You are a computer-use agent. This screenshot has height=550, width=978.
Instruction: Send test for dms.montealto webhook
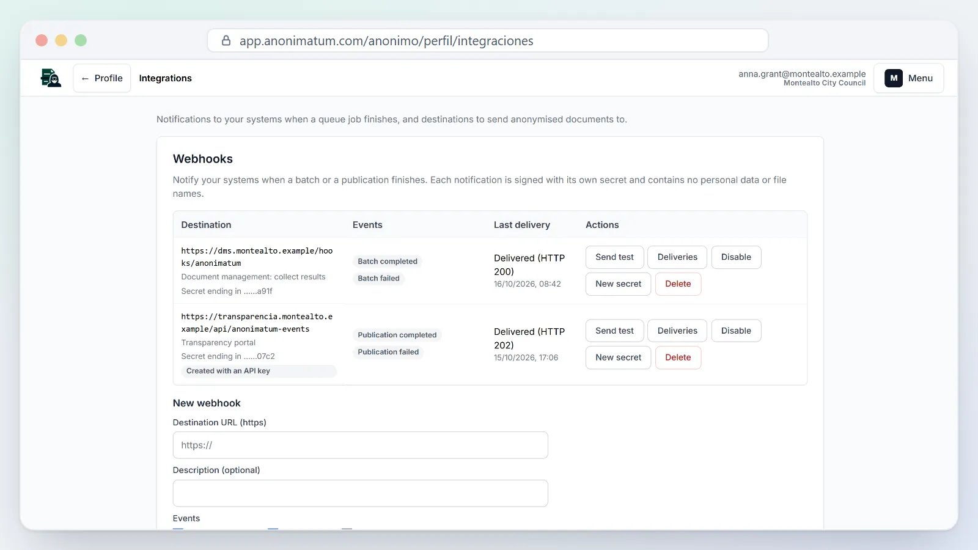pyautogui.click(x=614, y=257)
